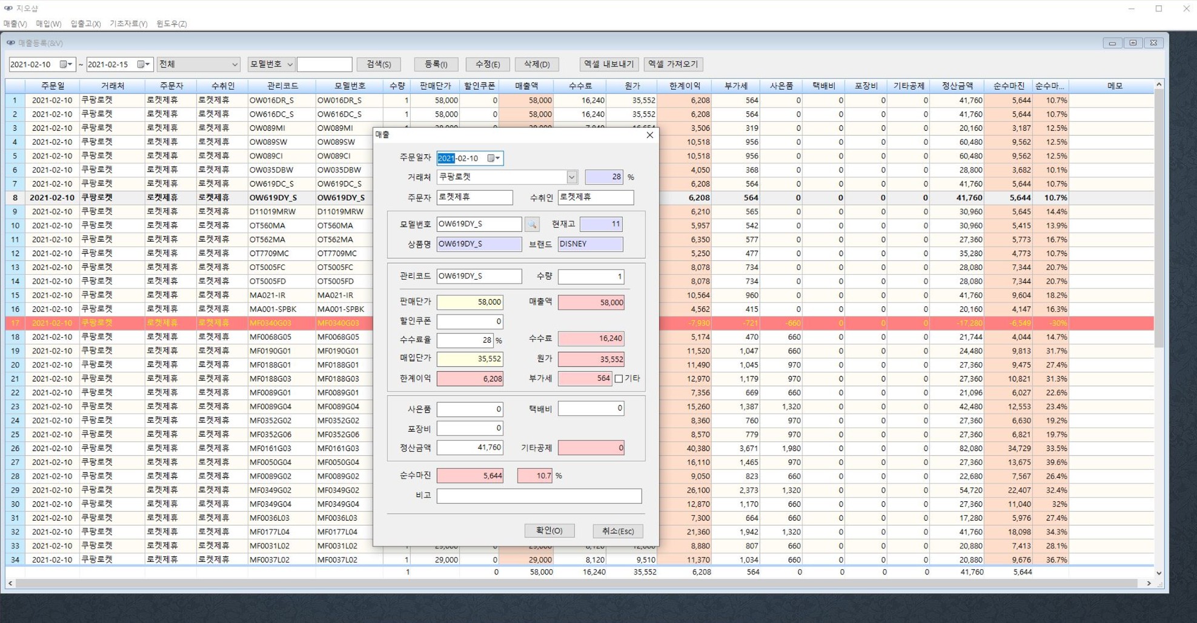Image resolution: width=1197 pixels, height=623 pixels.
Task: Open the 매출(V) menu
Action: [15, 24]
